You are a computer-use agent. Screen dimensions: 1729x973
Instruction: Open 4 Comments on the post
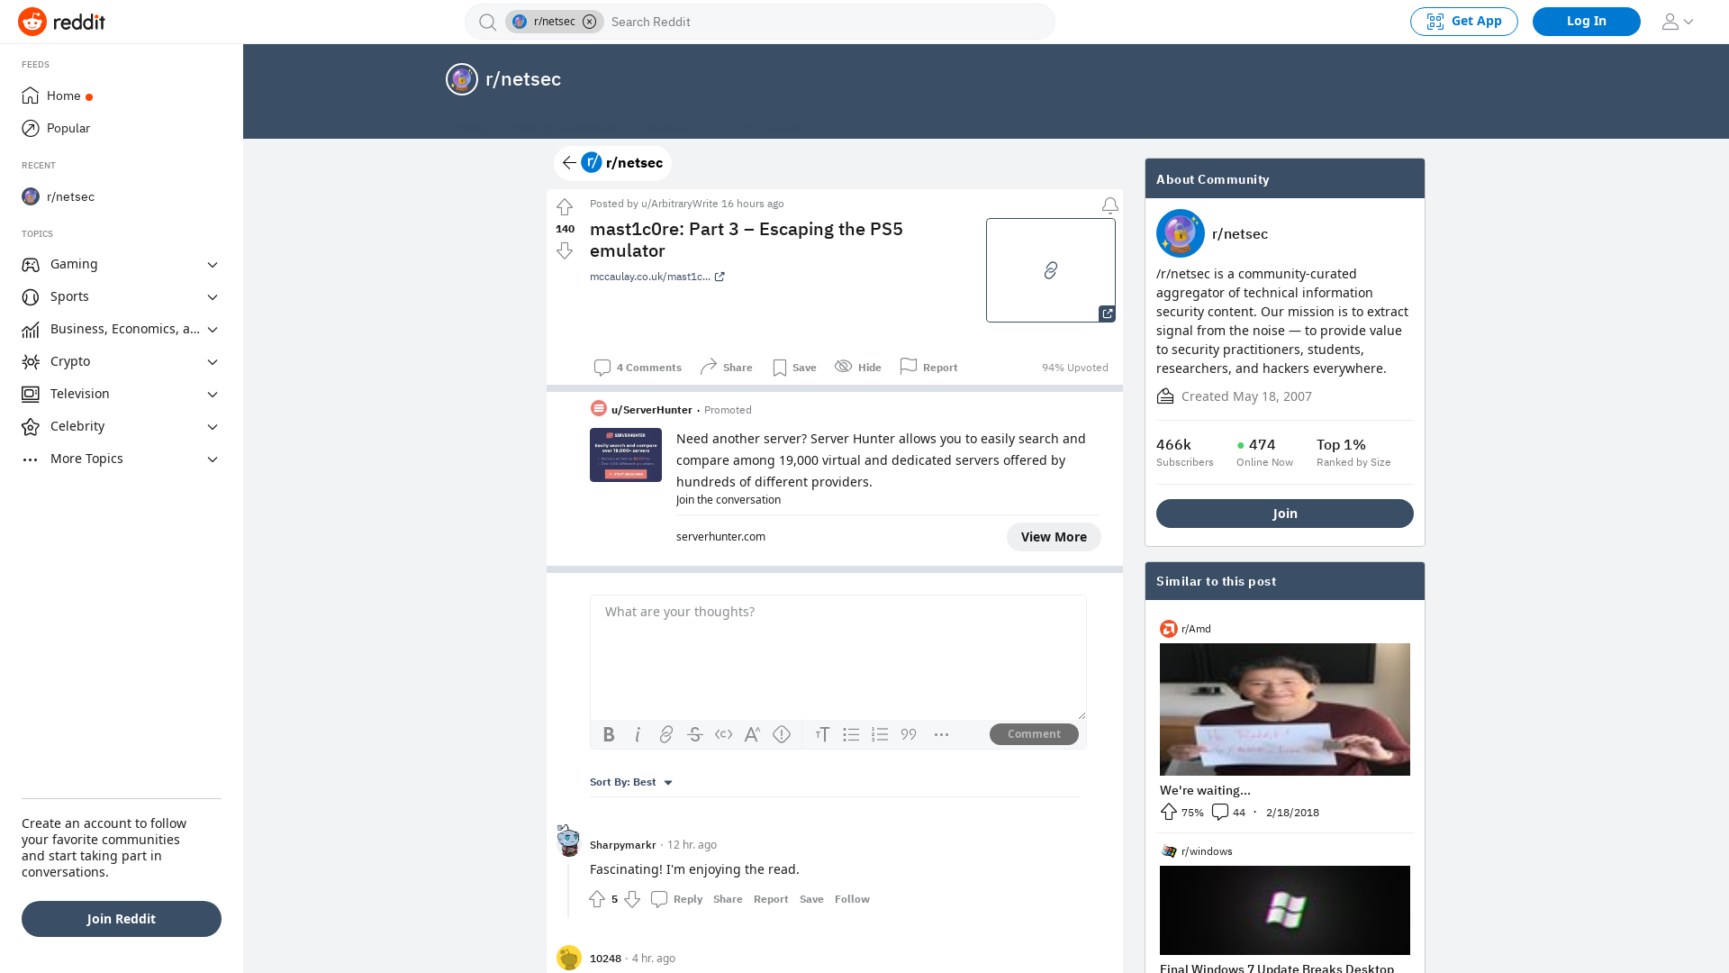point(638,368)
